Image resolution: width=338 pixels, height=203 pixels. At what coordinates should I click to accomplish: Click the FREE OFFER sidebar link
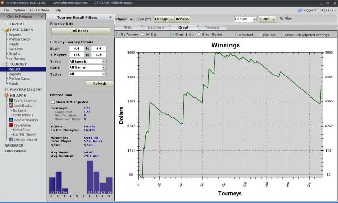15,151
